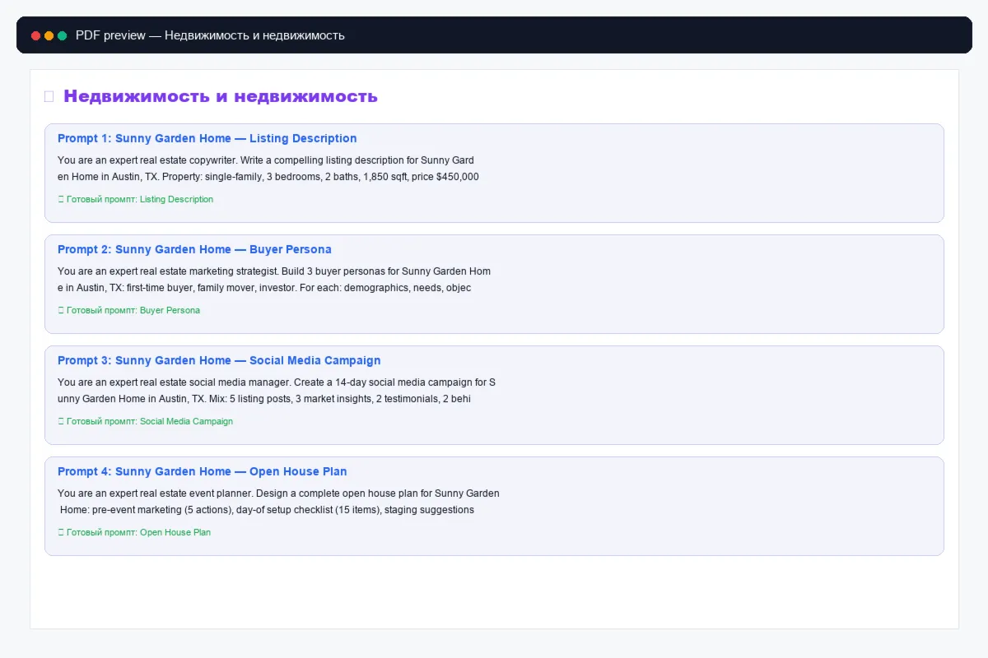The width and height of the screenshot is (988, 658).
Task: Click the line with '1,850 sqft, price $450,000'
Action: [268, 177]
